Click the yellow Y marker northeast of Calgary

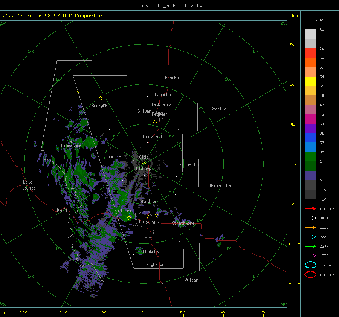pos(157,216)
